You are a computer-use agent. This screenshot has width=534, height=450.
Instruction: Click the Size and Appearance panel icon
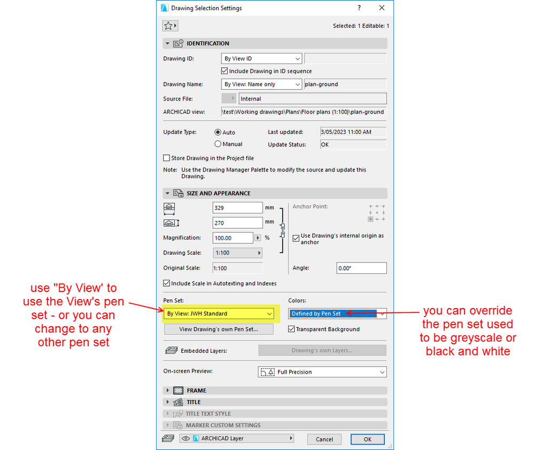(178, 193)
